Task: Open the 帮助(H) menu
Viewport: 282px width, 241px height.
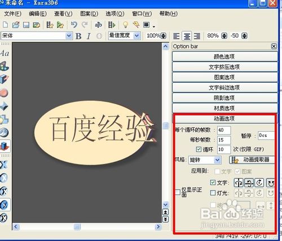Action: click(169, 14)
